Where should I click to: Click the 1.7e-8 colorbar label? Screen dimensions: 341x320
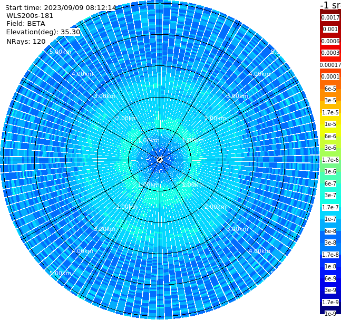pos(330,255)
